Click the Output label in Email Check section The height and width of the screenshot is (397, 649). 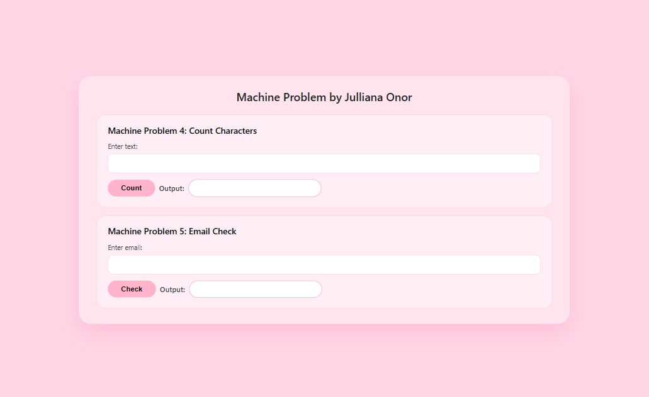[172, 290]
